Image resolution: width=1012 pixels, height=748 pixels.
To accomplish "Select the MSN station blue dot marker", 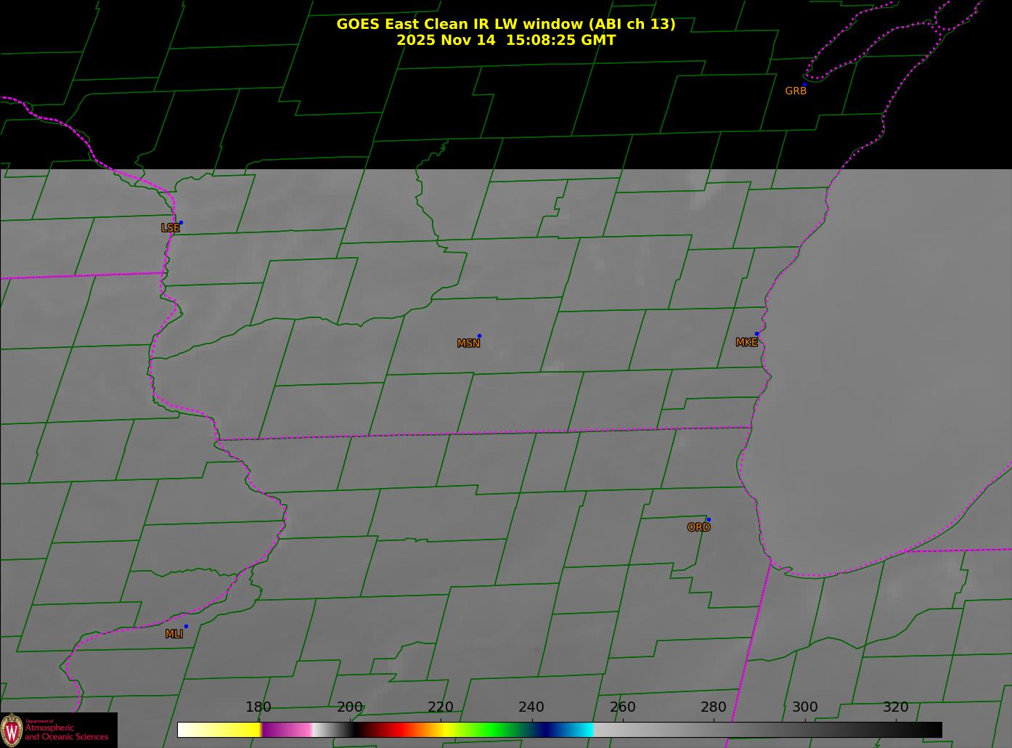I will click(x=479, y=336).
